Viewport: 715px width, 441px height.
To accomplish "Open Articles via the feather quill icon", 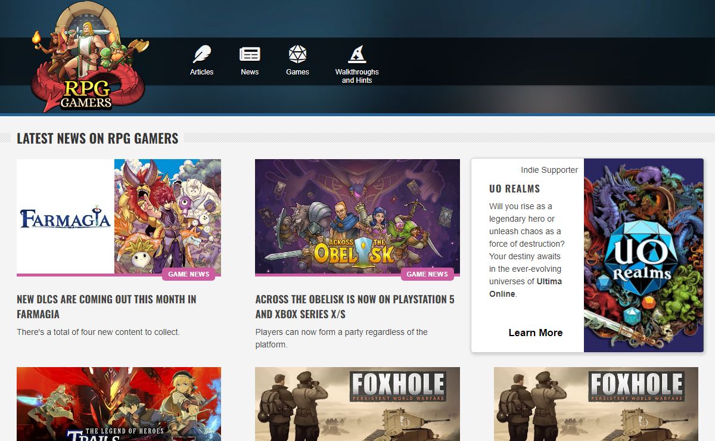I will [x=202, y=54].
